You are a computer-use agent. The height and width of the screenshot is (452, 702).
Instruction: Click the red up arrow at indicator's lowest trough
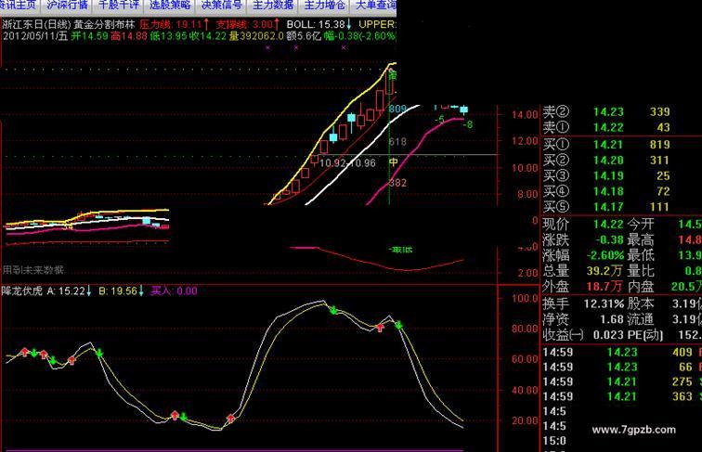coord(230,419)
